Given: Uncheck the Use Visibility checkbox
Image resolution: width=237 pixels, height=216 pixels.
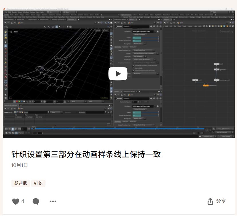Looking at the screenshot, I should (x=133, y=68).
